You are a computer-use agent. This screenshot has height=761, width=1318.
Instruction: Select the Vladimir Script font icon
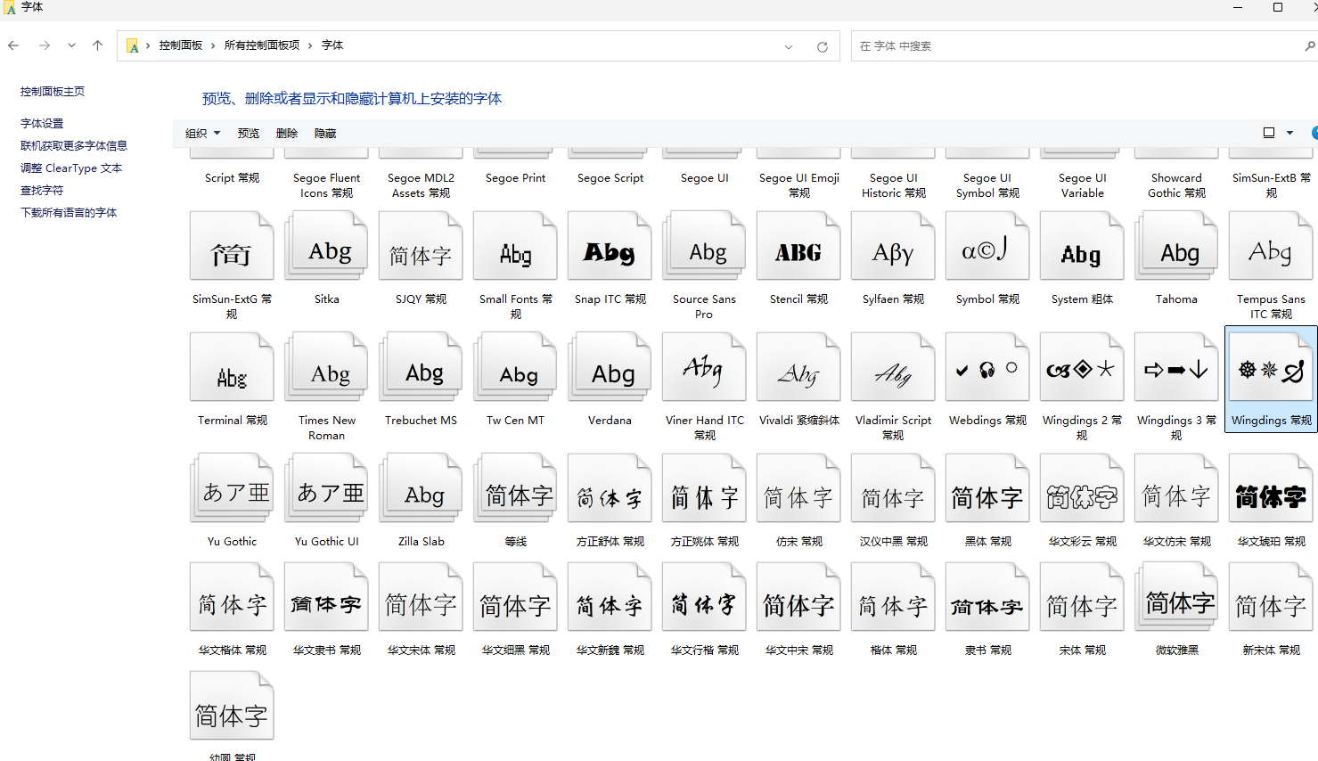click(893, 369)
